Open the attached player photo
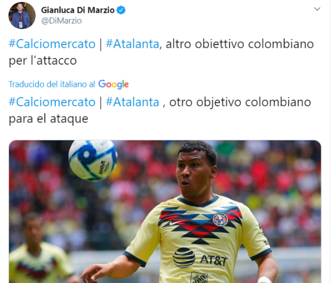334x283 pixels. coord(165,211)
